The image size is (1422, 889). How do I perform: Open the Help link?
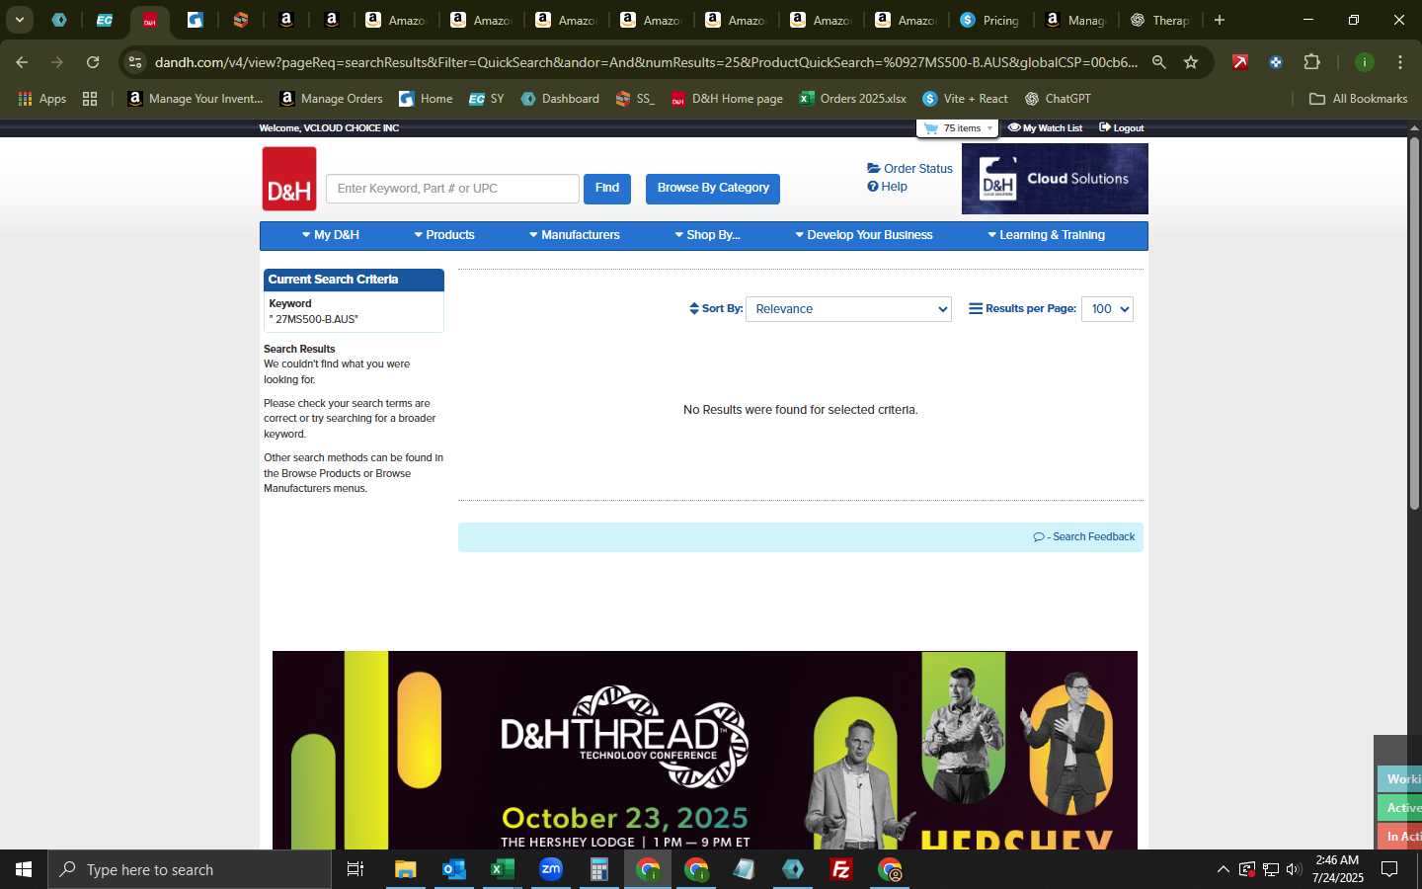click(887, 187)
